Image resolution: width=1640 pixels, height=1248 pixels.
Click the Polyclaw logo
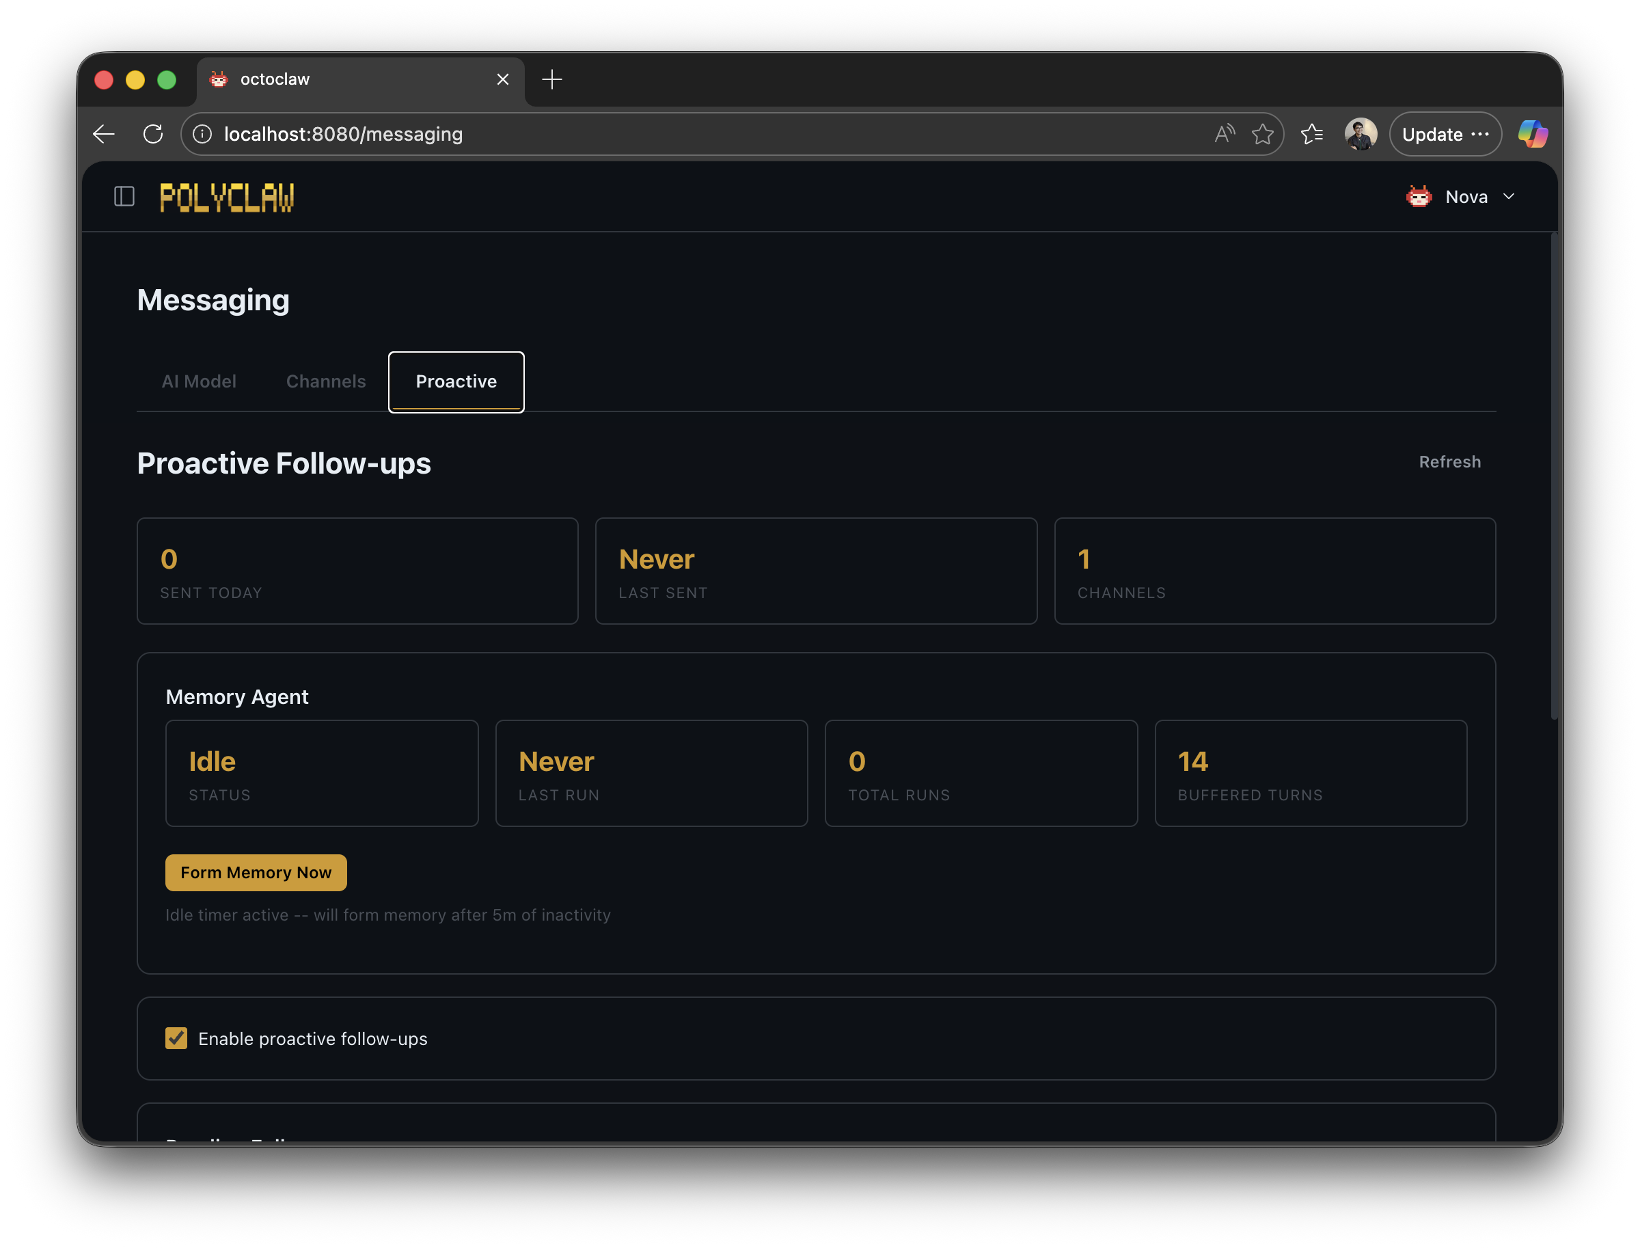coord(227,198)
